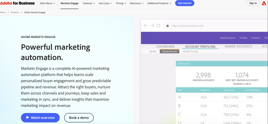This screenshot has height=124, width=268.
Task: Open Profile in purple header
Action: (243, 38)
